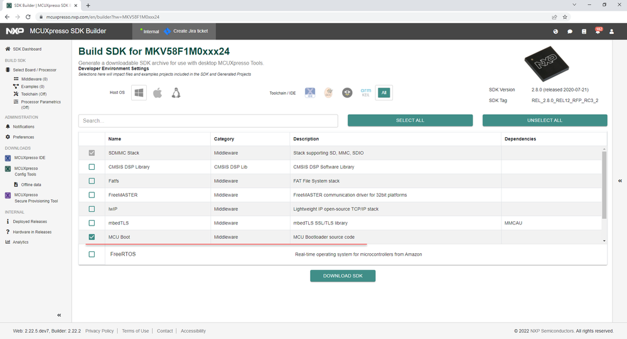The width and height of the screenshot is (627, 339).
Task: Open feedback chat bubble icon
Action: (x=570, y=31)
